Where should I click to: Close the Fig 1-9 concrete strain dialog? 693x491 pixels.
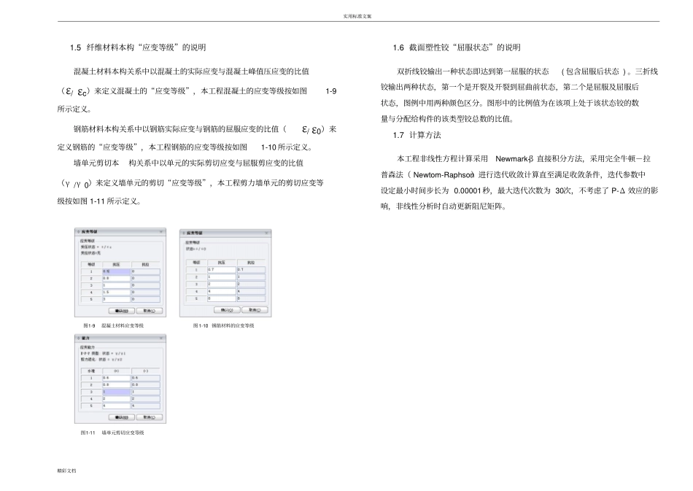coord(161,231)
